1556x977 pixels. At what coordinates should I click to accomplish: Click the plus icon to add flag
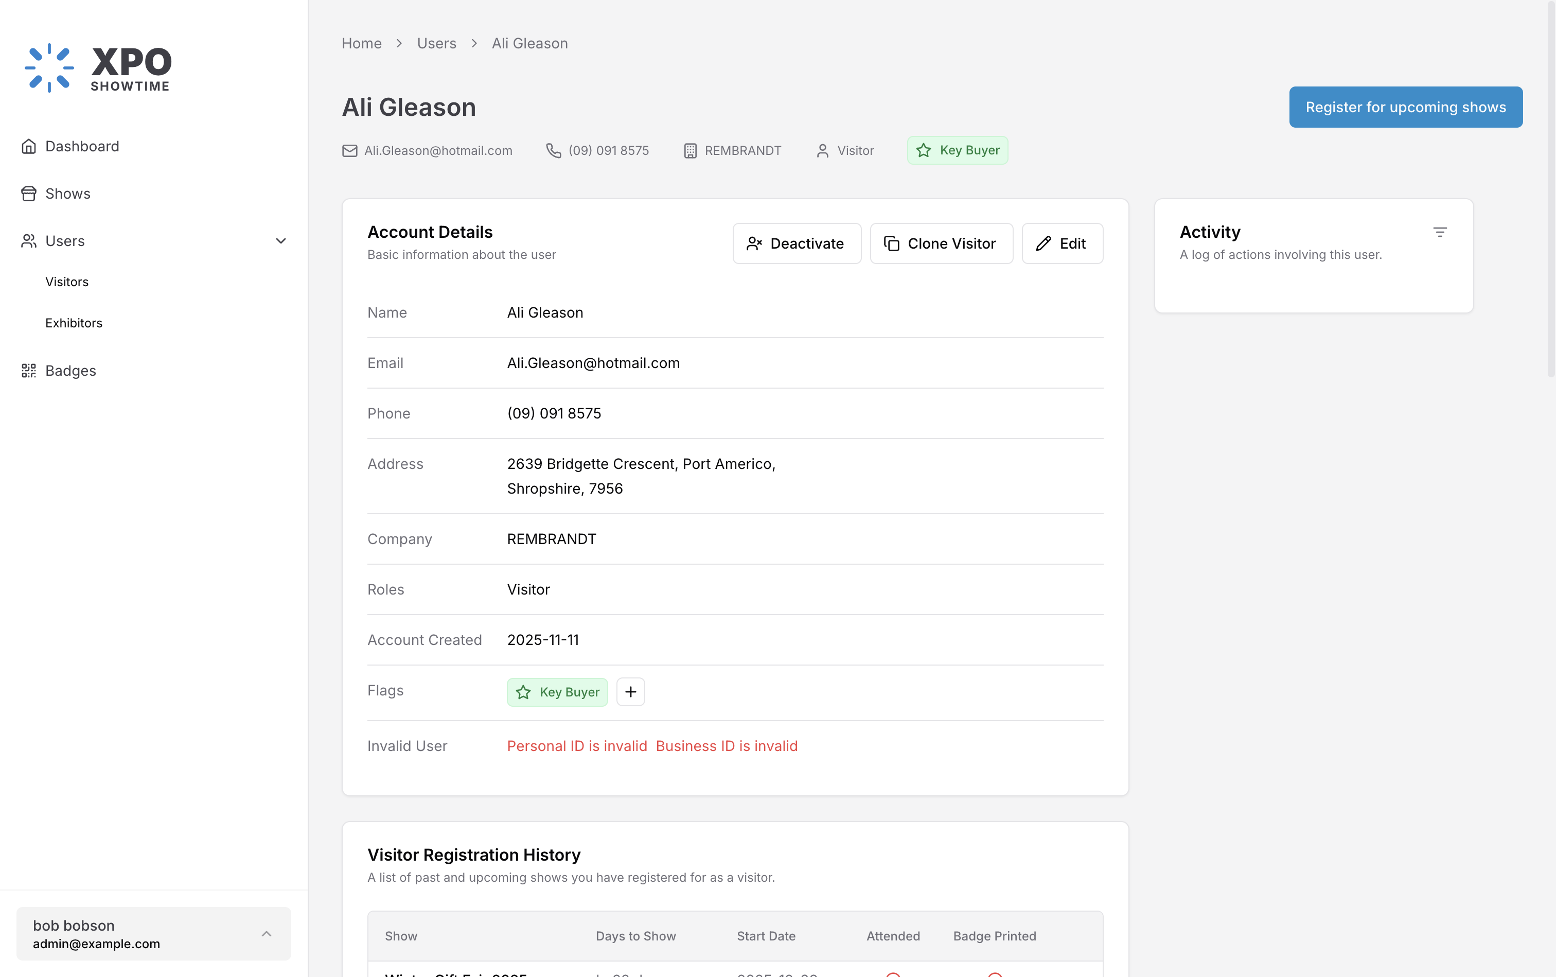[630, 692]
